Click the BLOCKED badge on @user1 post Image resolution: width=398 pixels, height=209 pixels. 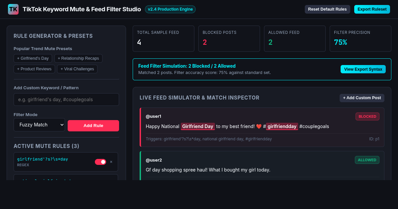[x=367, y=116]
